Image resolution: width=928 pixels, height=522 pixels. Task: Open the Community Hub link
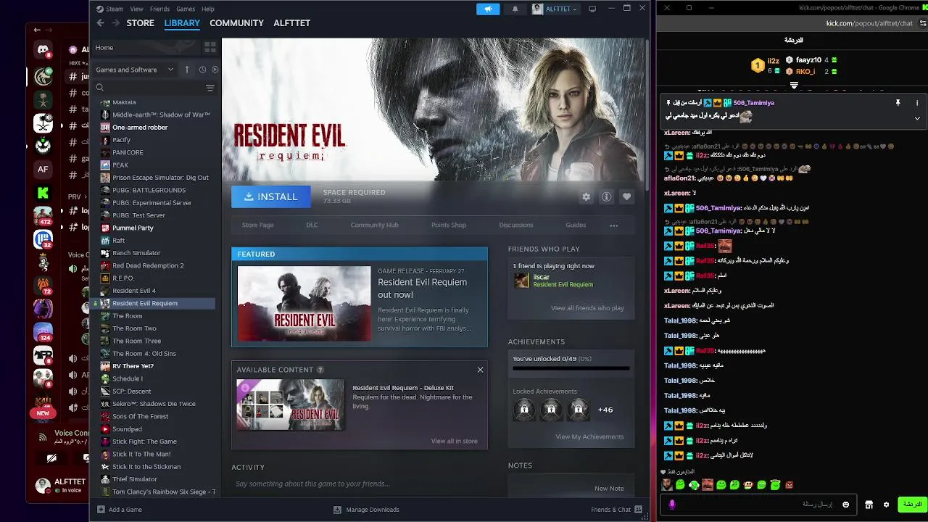click(x=374, y=225)
